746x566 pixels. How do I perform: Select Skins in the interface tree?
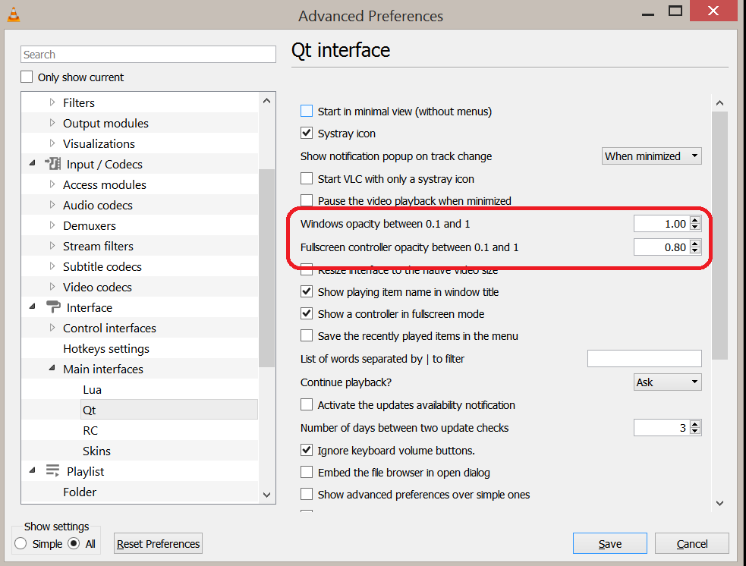coord(96,451)
